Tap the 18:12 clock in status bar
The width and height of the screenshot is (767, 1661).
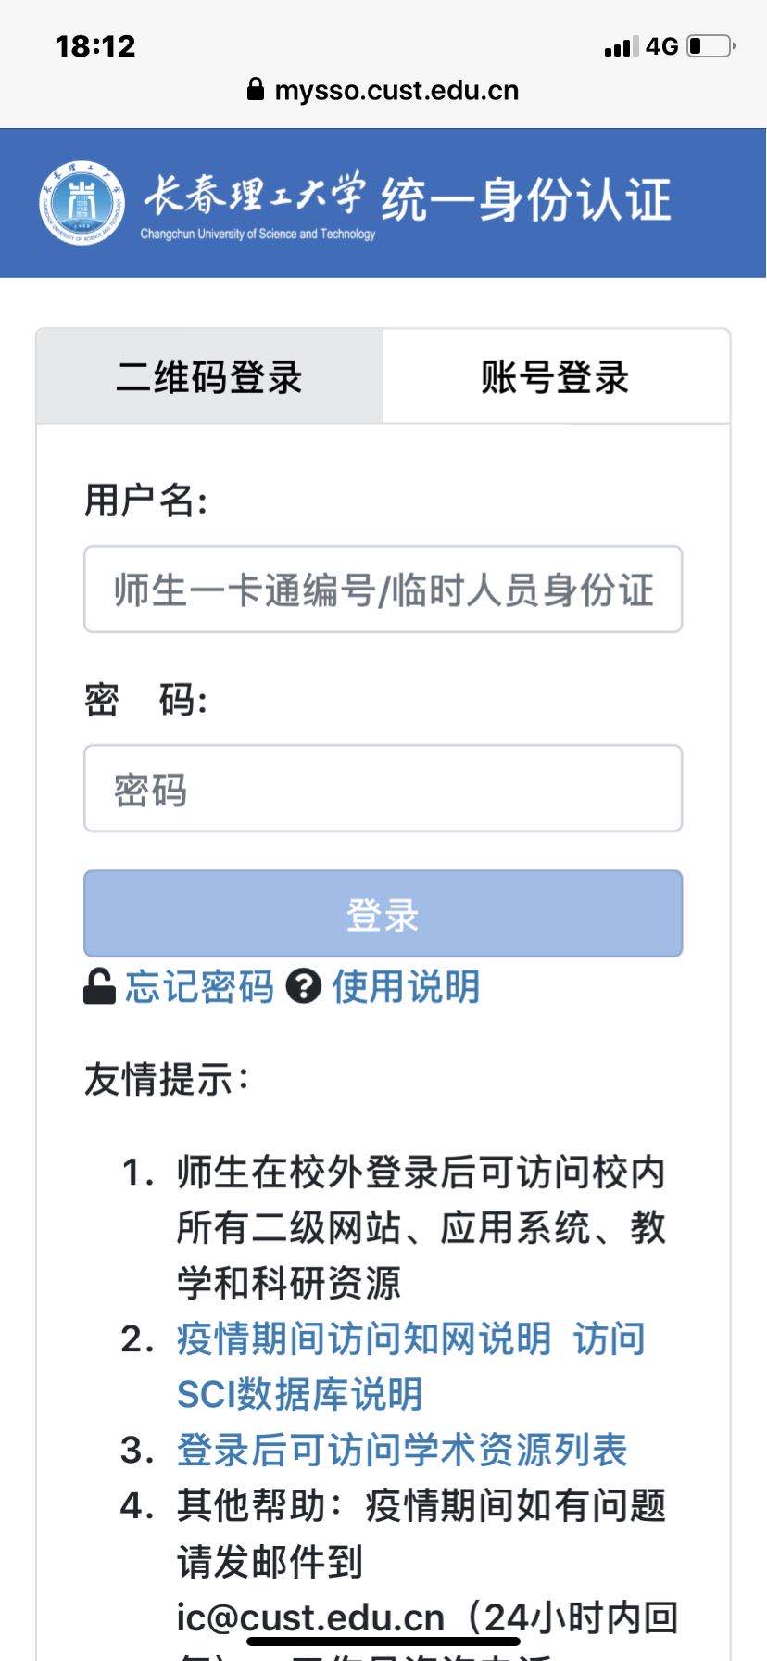[x=95, y=46]
